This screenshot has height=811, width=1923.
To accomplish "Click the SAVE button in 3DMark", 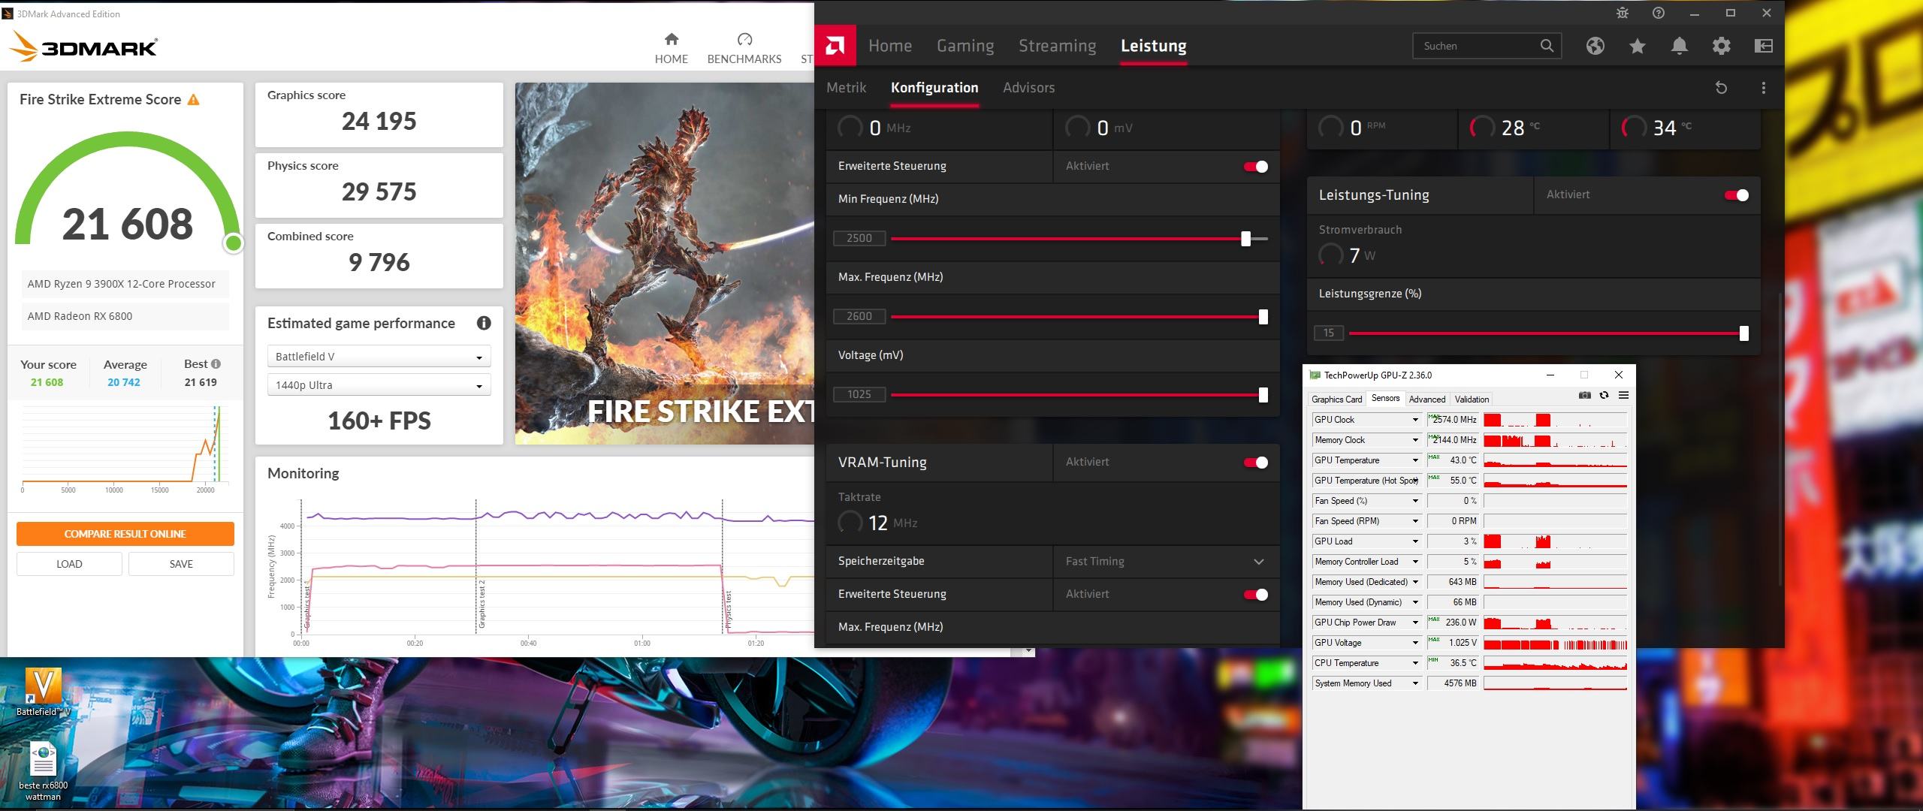I will (x=181, y=564).
